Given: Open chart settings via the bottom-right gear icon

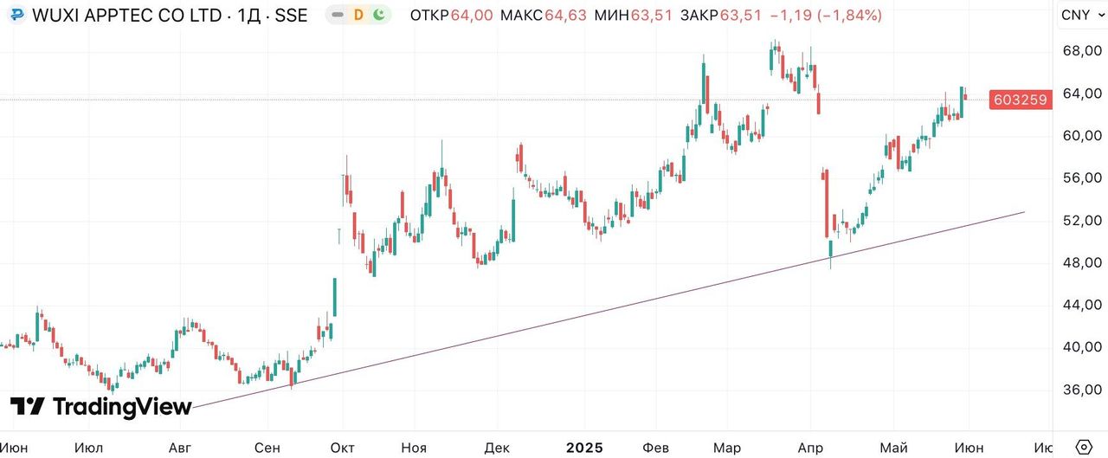Looking at the screenshot, I should coord(1083,447).
